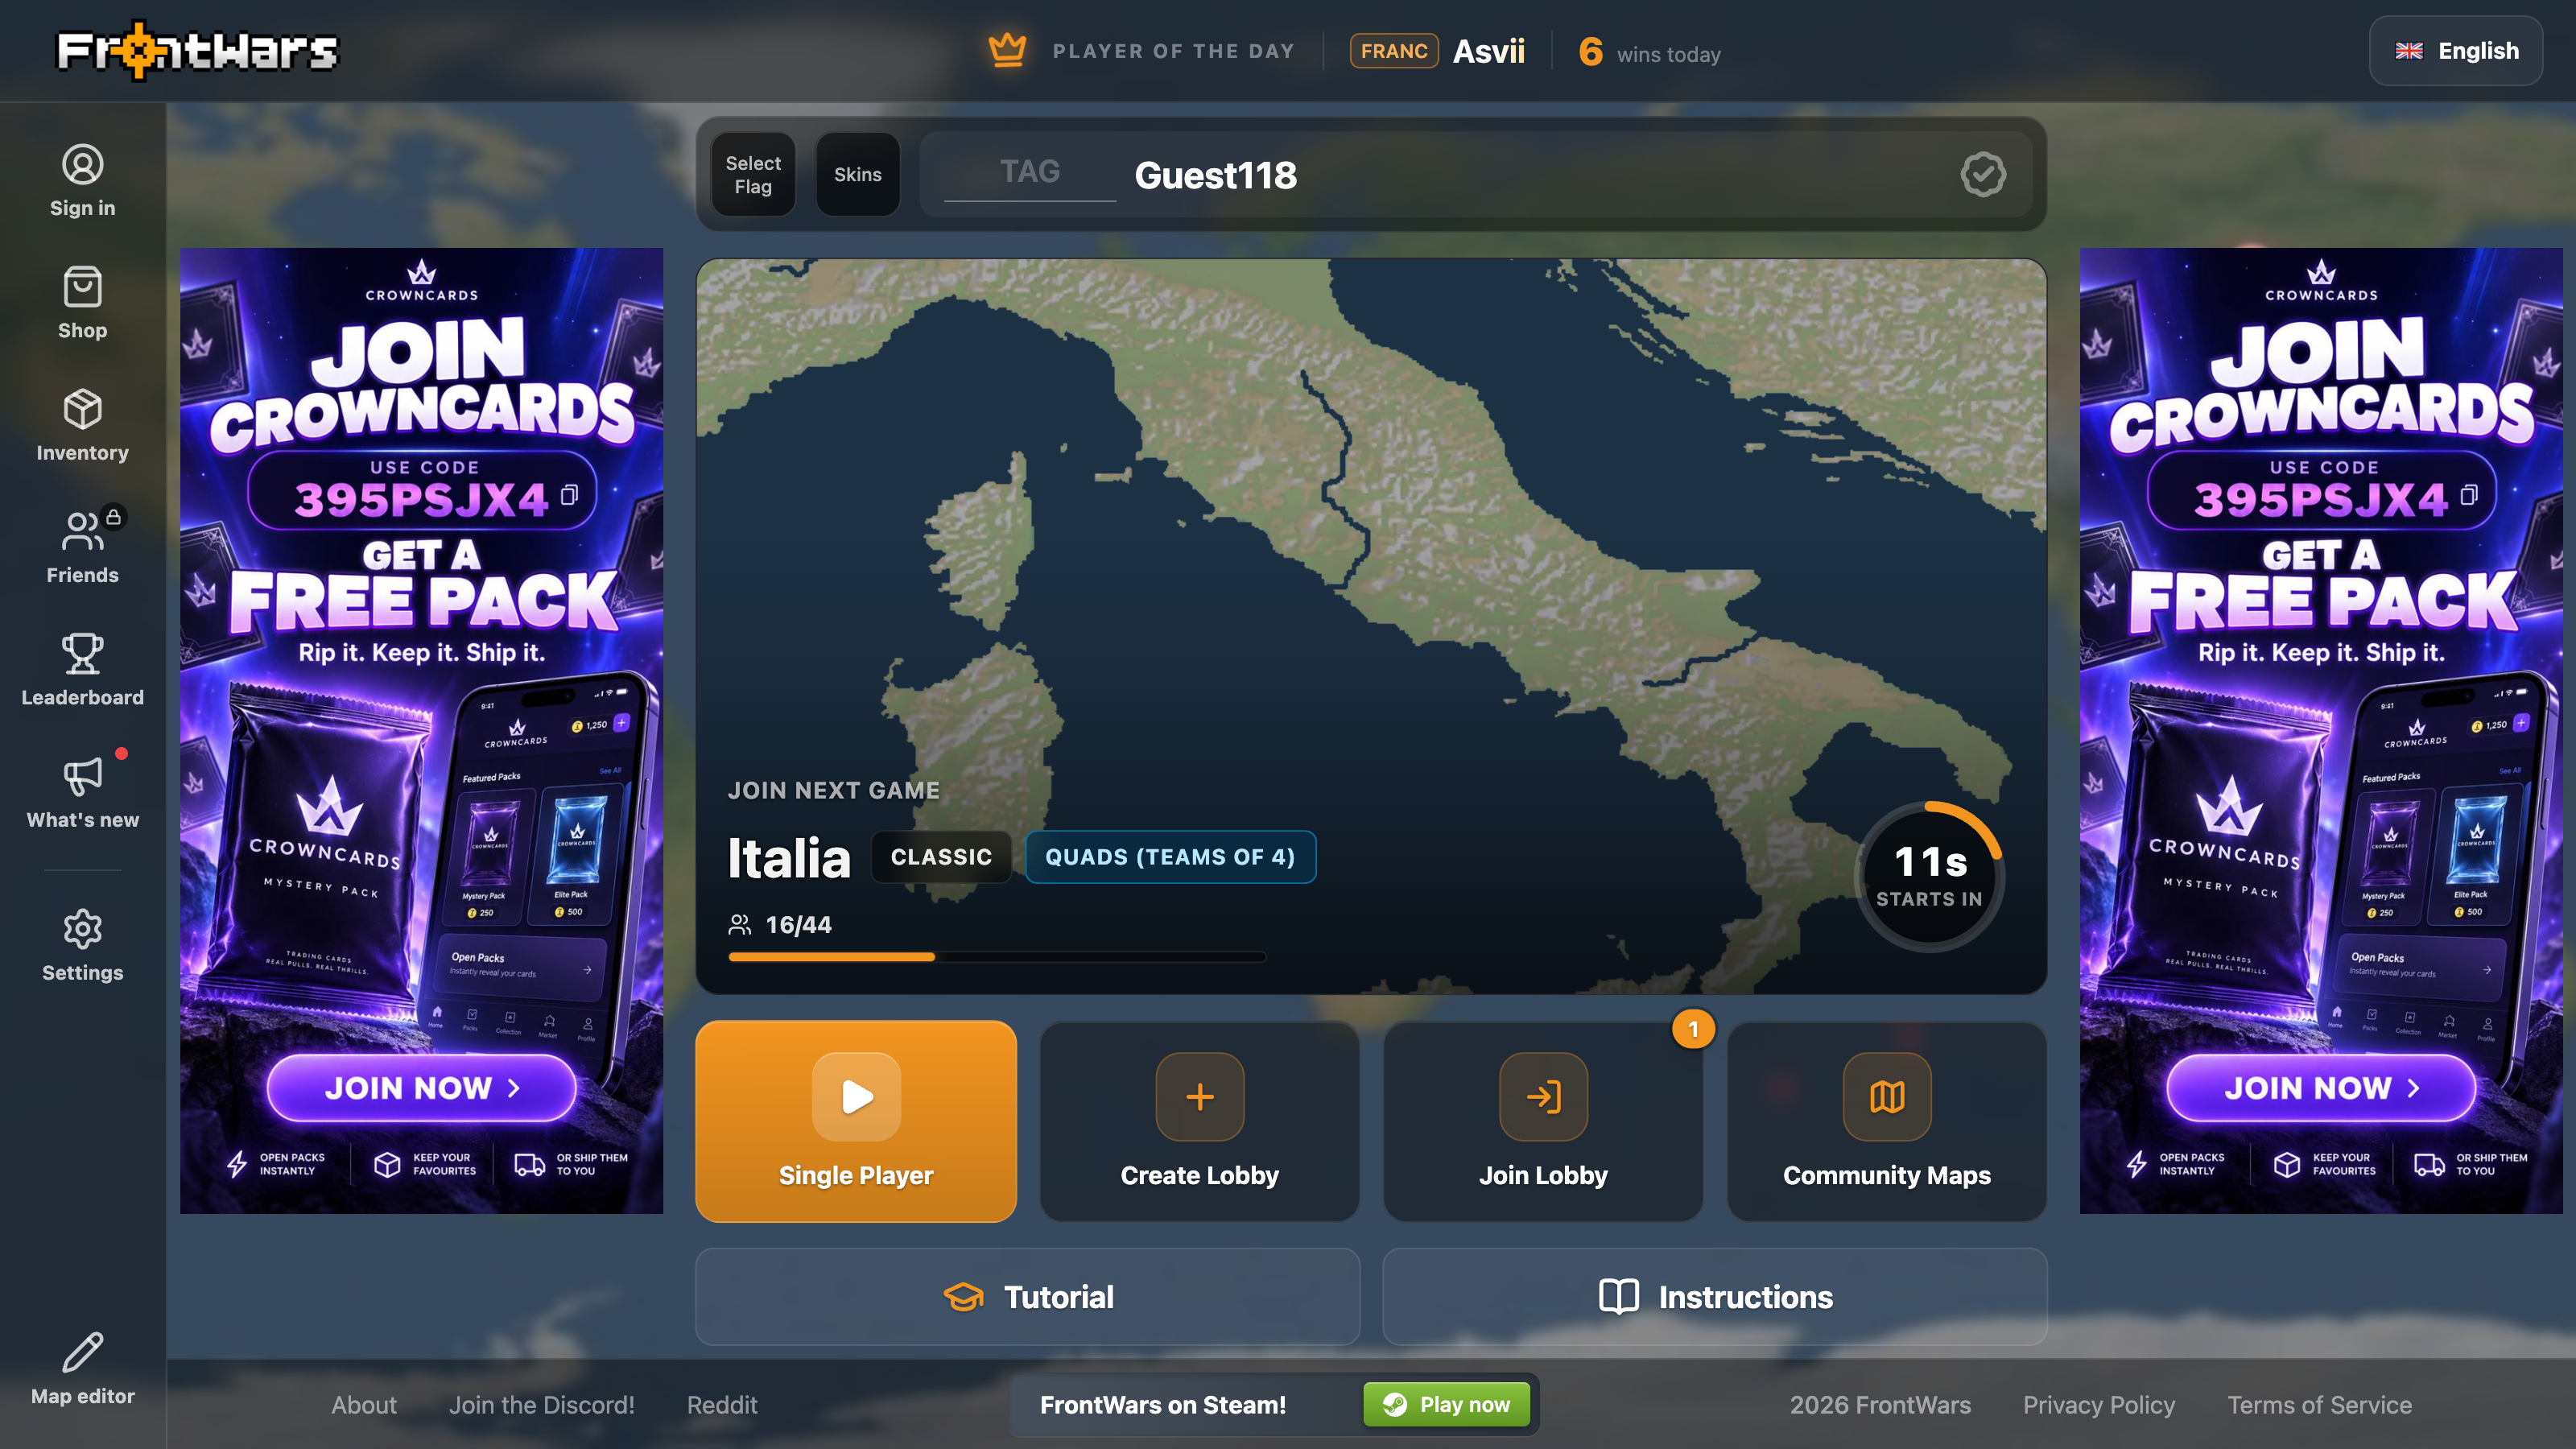Open the English language dropdown
The width and height of the screenshot is (2576, 1449).
tap(2456, 51)
